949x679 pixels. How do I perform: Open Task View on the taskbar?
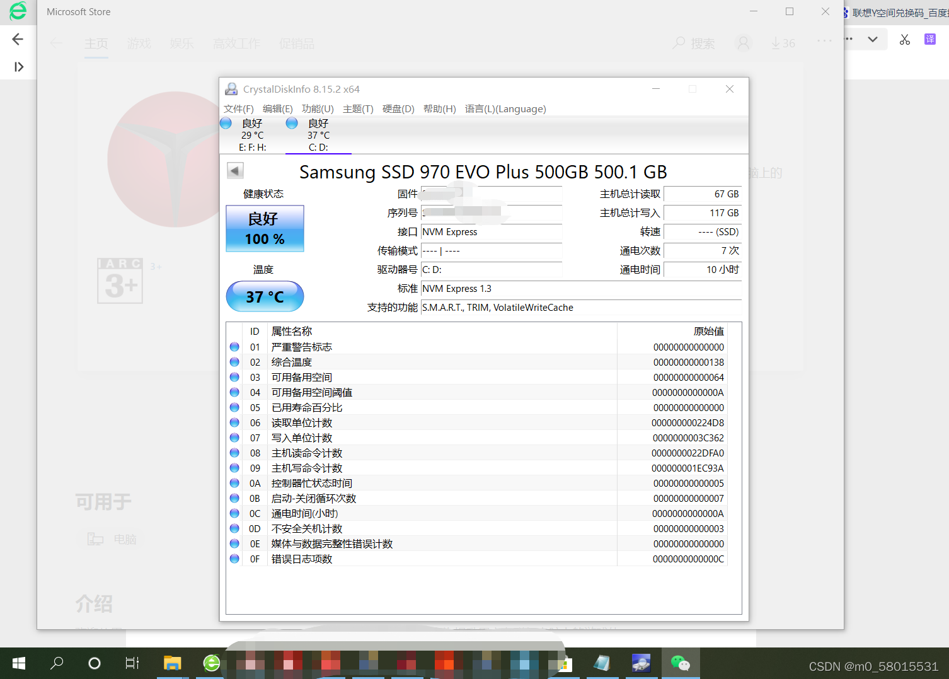[132, 663]
